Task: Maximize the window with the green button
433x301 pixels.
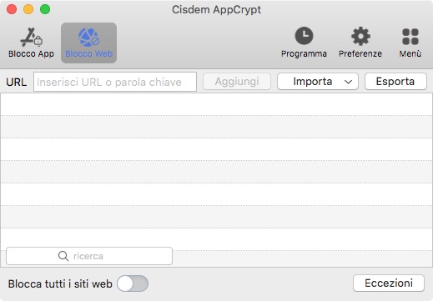Action: [45, 9]
